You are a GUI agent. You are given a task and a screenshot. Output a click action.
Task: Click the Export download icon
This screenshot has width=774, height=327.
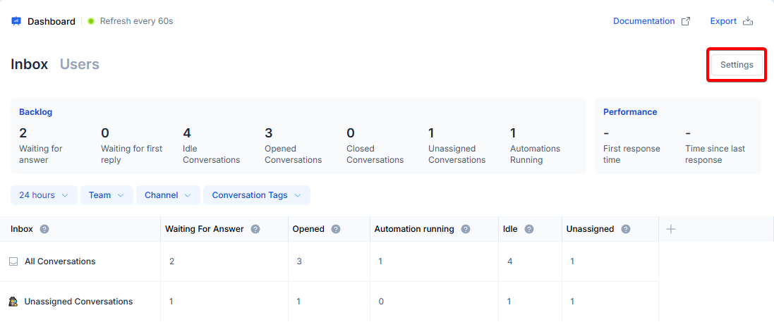pos(748,21)
